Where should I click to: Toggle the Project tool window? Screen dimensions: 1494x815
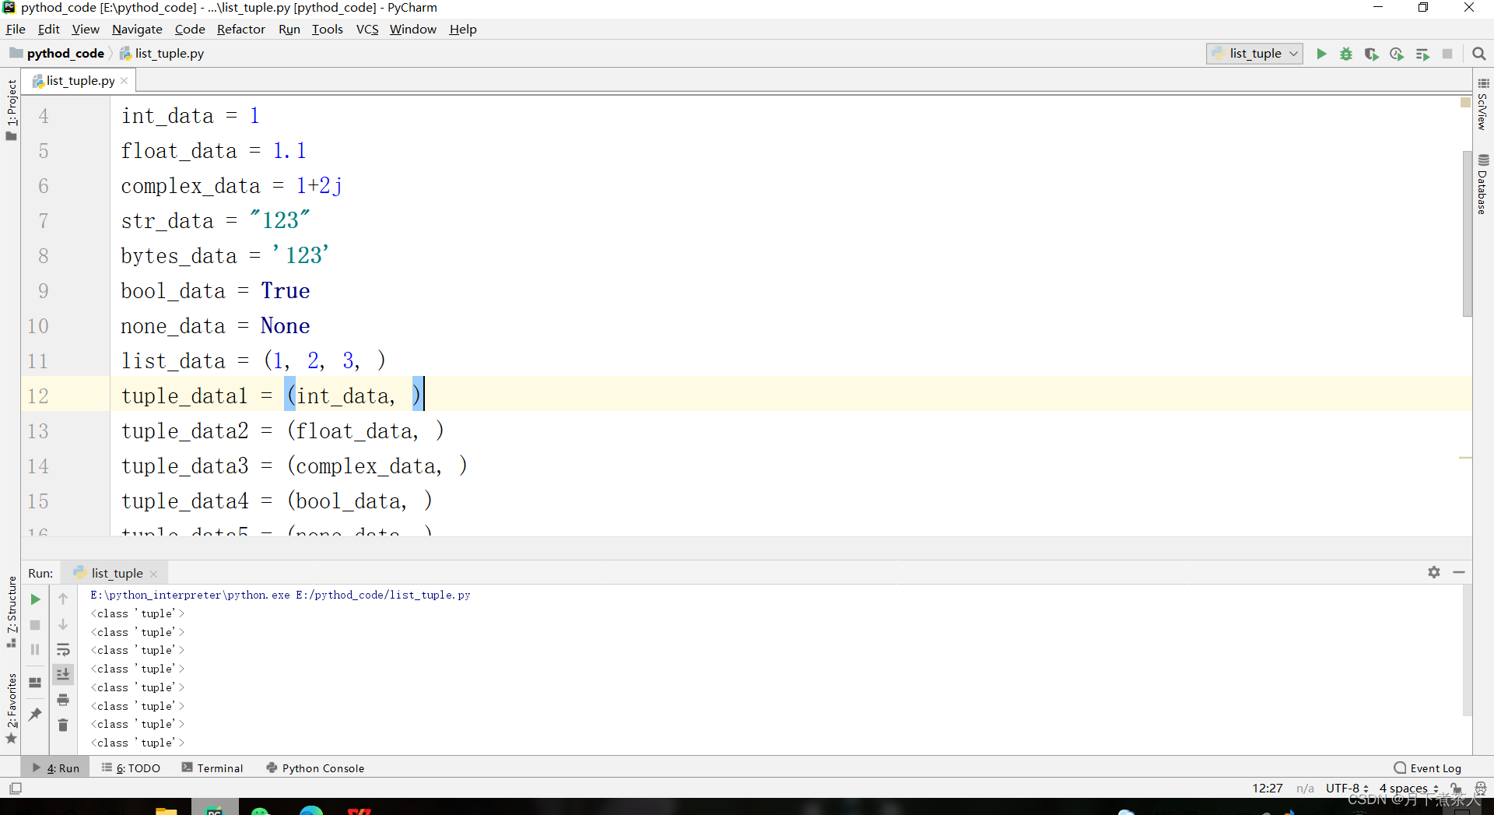pyautogui.click(x=12, y=110)
